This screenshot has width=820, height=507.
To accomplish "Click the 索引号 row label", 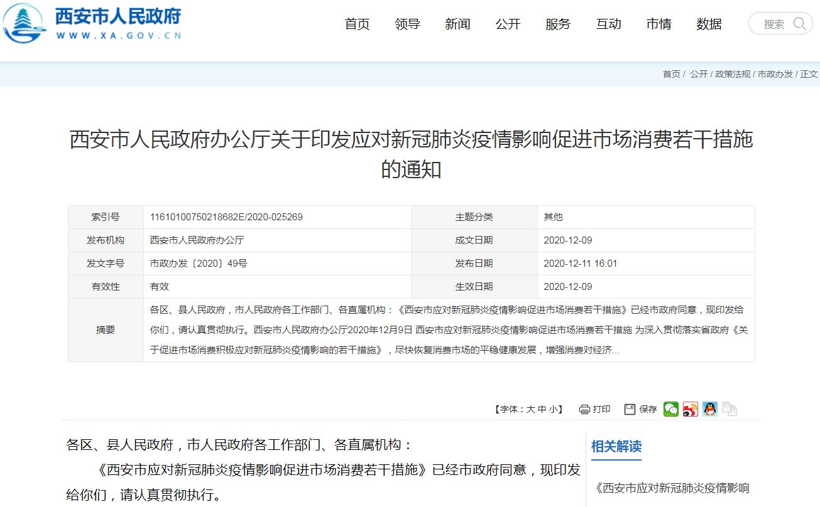I will click(x=106, y=217).
